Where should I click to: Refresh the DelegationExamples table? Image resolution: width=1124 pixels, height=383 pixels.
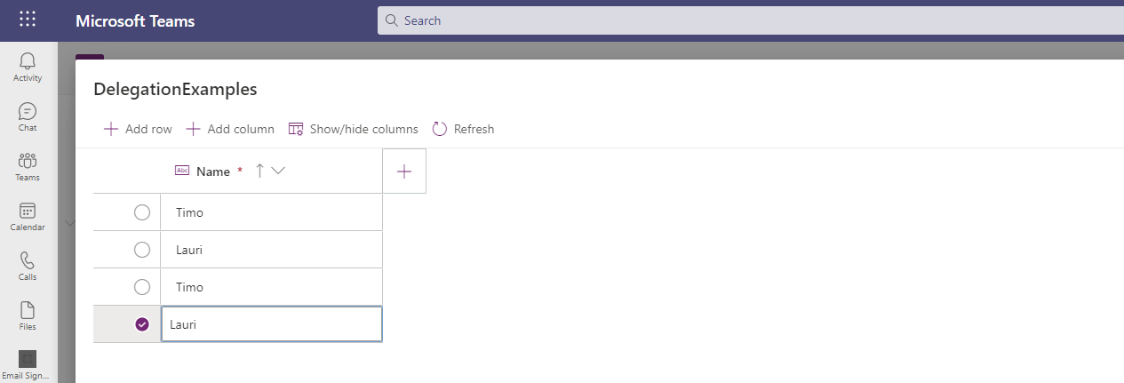463,129
